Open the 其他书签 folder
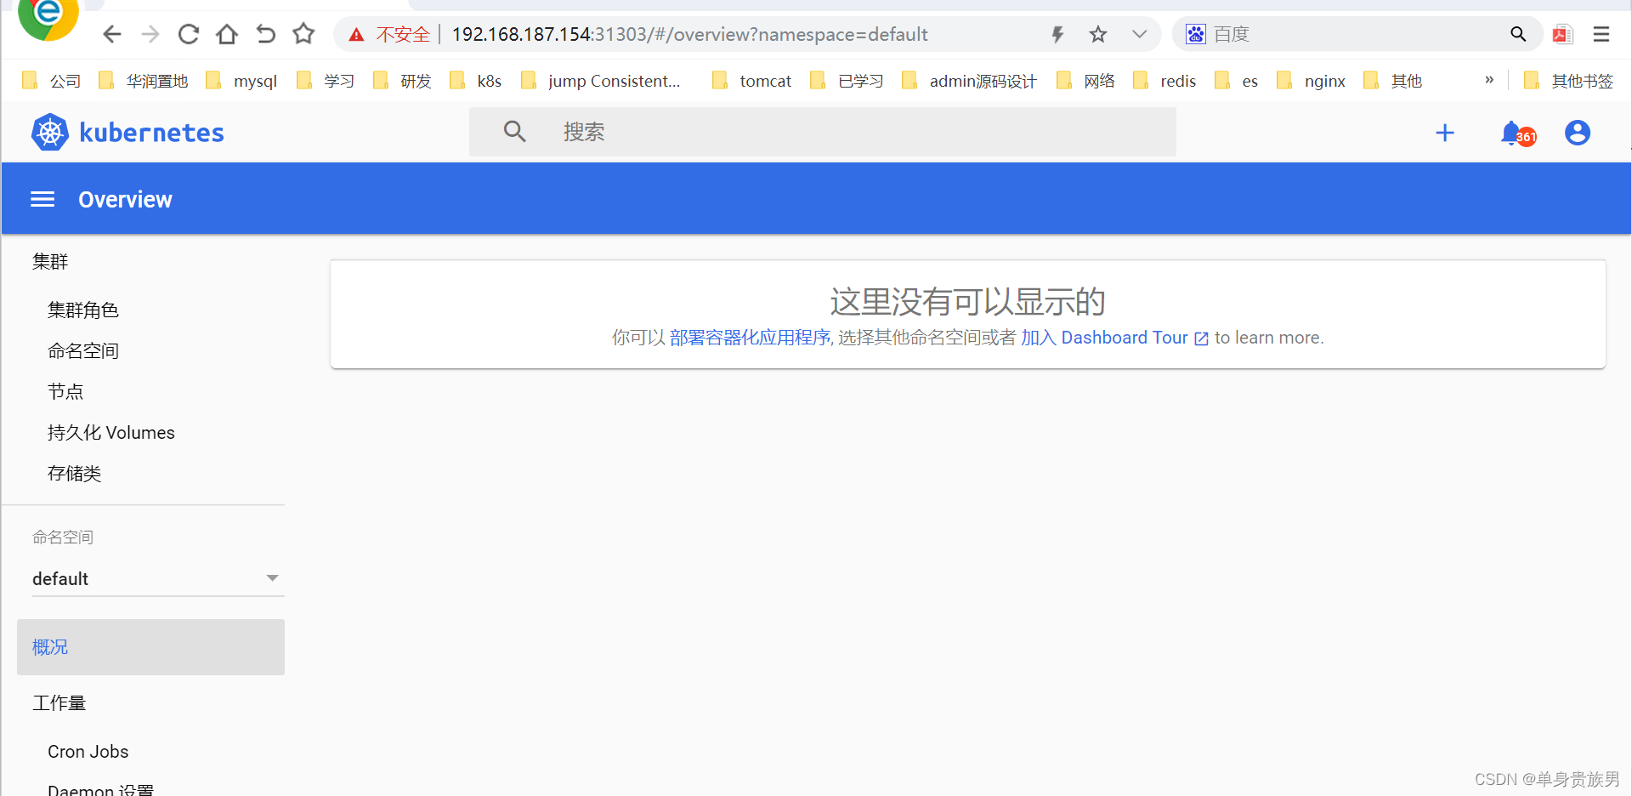This screenshot has width=1632, height=796. click(x=1568, y=81)
